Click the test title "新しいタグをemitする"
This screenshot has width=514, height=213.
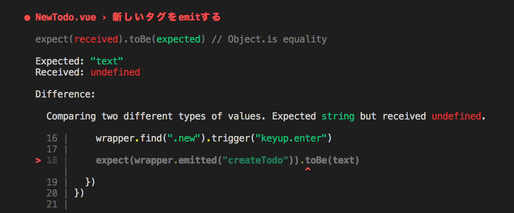[167, 17]
